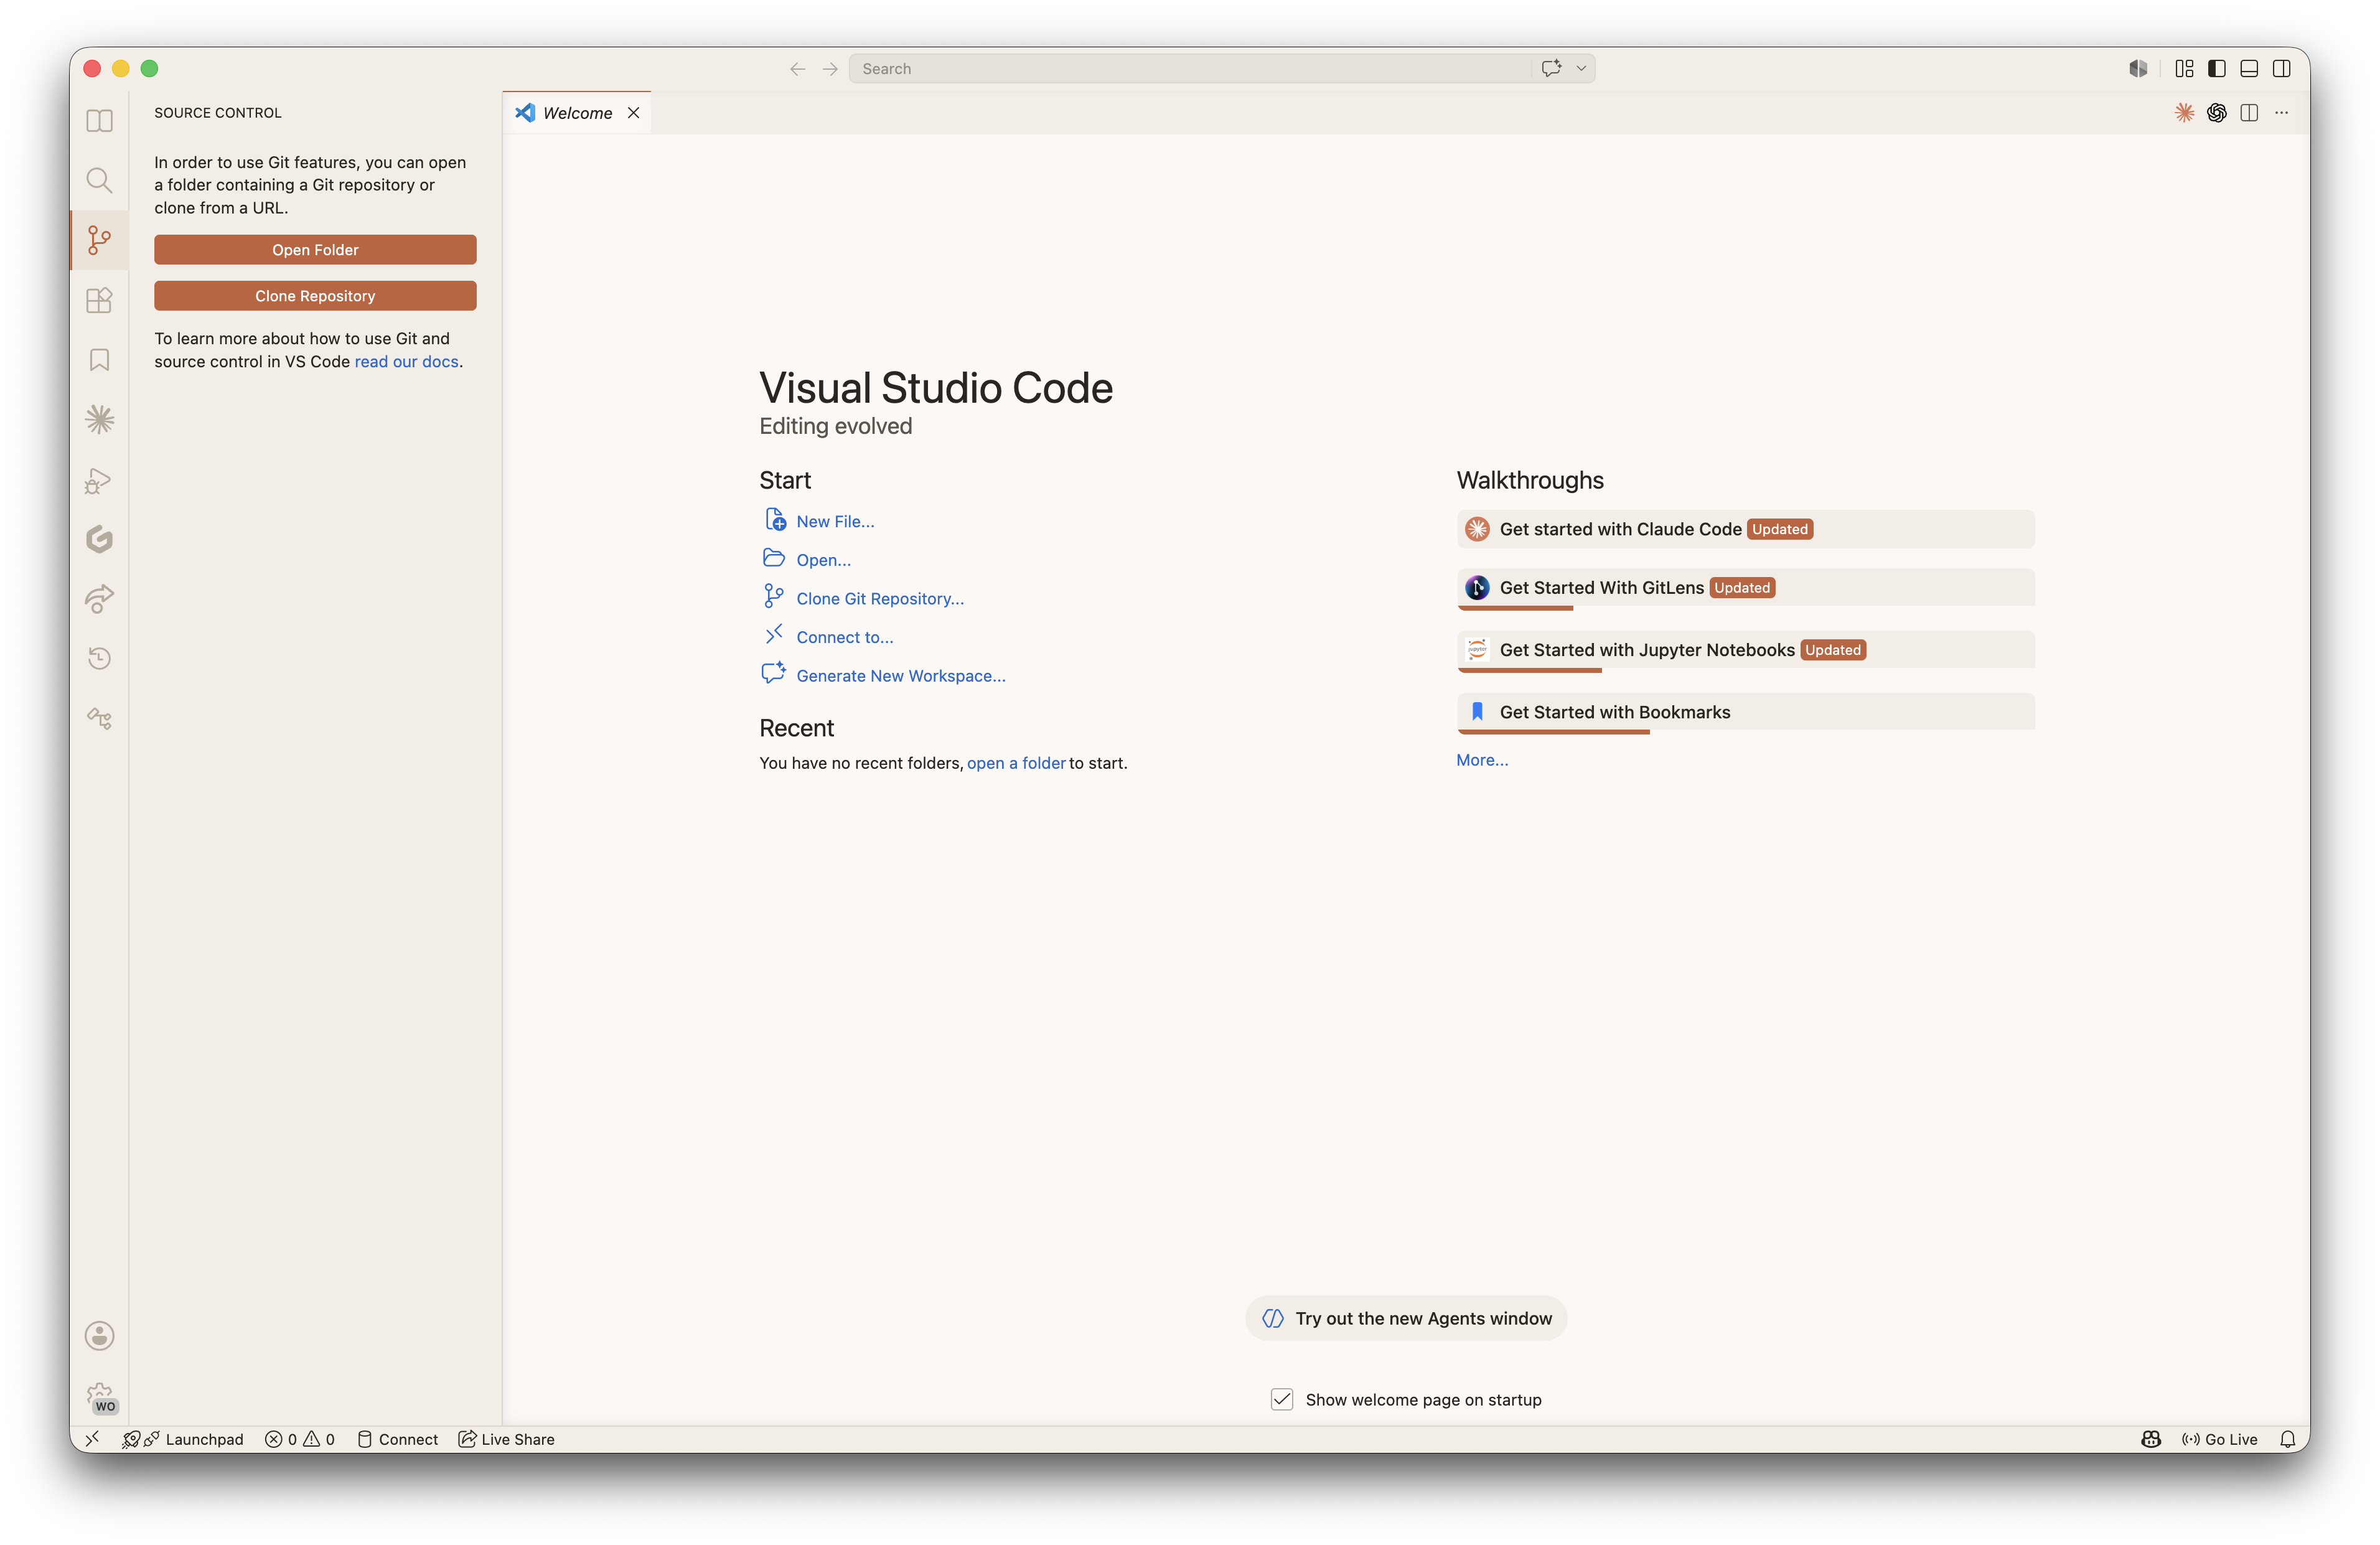Open the Explorer view in activity bar
The width and height of the screenshot is (2380, 1545).
tap(99, 121)
